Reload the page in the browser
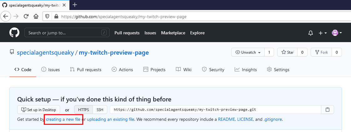The height and width of the screenshot is (132, 351). 26,16
